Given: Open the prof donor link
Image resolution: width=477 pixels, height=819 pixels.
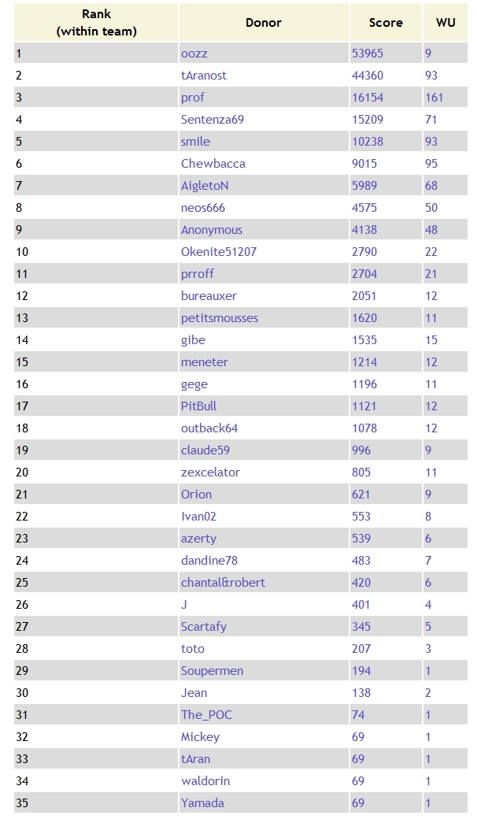Looking at the screenshot, I should [193, 98].
